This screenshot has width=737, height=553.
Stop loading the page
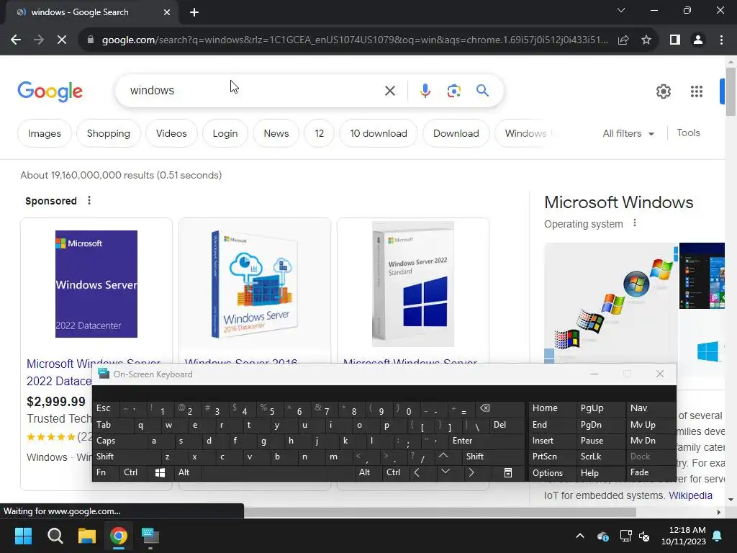[62, 40]
